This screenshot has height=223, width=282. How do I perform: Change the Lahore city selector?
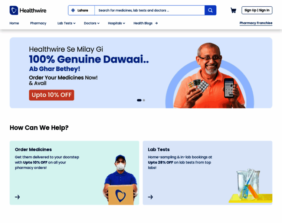point(82,10)
